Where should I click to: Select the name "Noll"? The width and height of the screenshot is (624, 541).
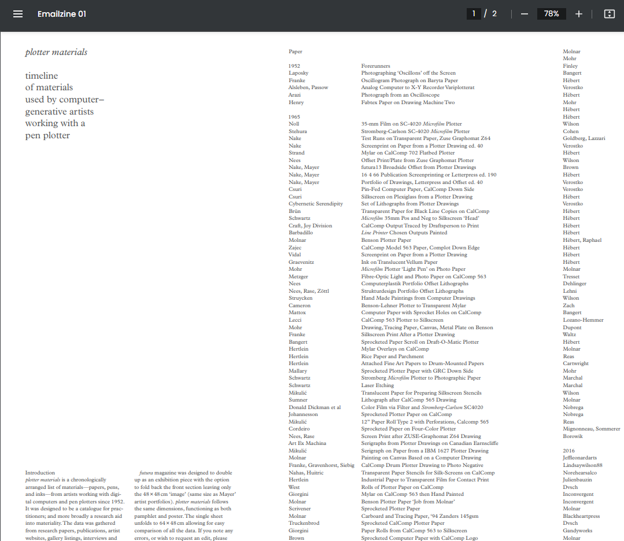click(x=294, y=124)
